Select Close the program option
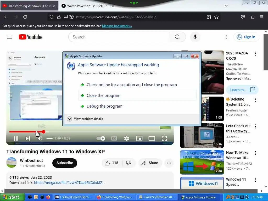Viewport: 268px width, 201px height. click(x=137, y=95)
